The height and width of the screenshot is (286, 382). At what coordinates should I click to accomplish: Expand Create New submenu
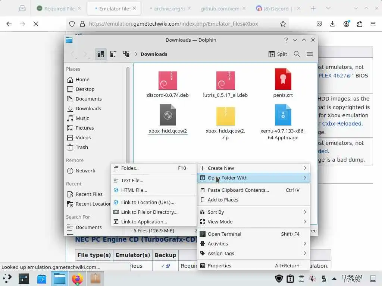(x=253, y=168)
